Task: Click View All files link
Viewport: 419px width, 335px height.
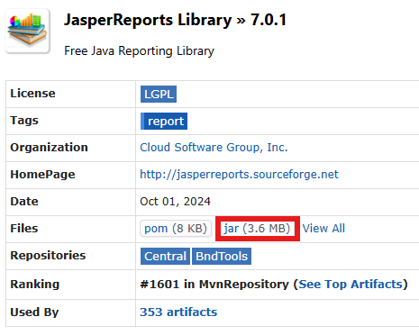Action: [x=323, y=229]
